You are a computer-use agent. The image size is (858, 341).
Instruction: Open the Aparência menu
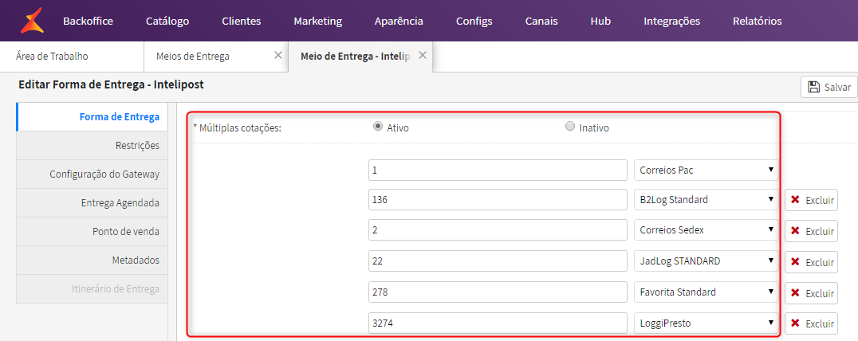pyautogui.click(x=399, y=22)
